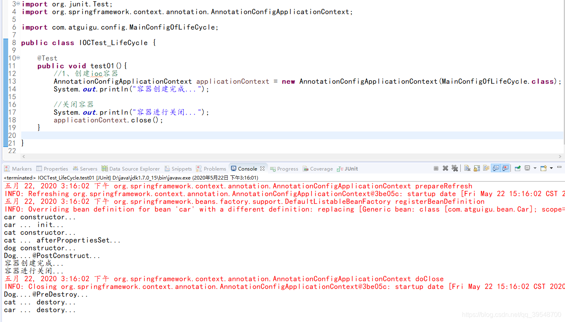565x322 pixels.
Task: Click method name test01 in code
Action: click(x=103, y=66)
